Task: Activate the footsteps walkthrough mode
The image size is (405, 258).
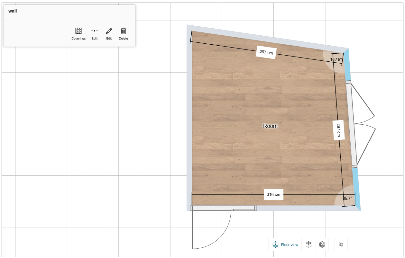Action: point(341,245)
